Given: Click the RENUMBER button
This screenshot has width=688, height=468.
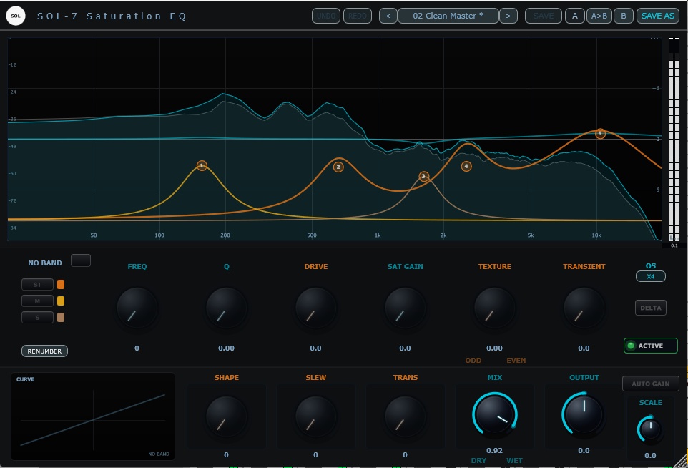Looking at the screenshot, I should pos(44,351).
